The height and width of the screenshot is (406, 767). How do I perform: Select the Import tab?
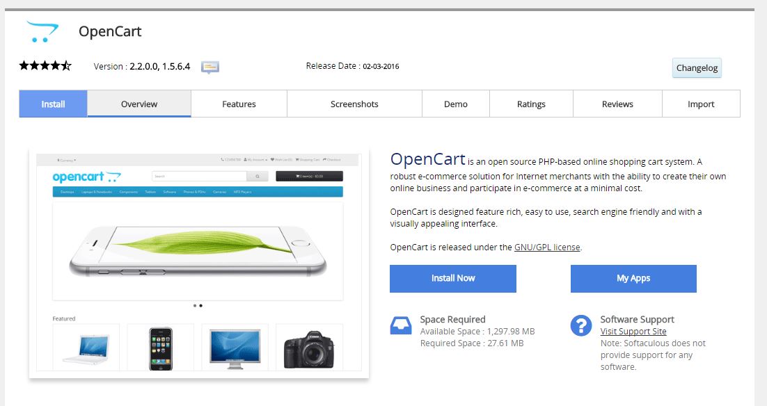(x=701, y=104)
